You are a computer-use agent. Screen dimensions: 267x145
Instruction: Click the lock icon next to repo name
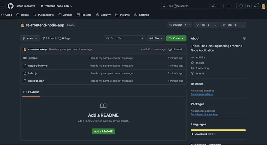click(71, 6)
